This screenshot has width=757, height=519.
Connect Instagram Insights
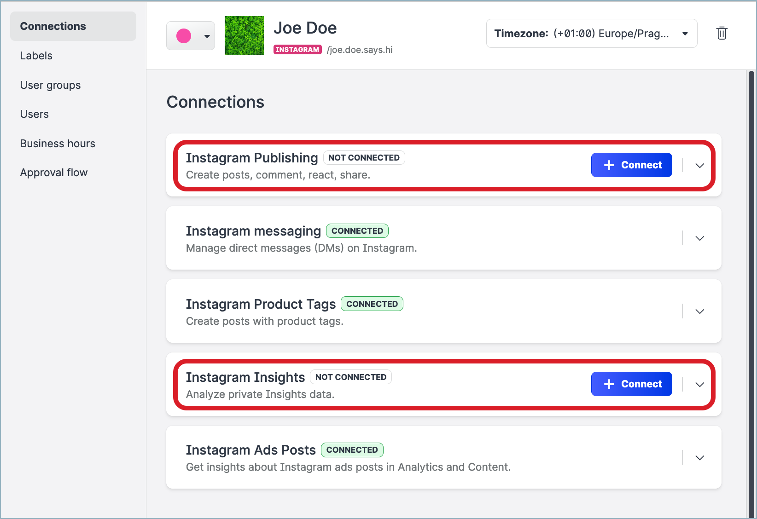point(631,384)
